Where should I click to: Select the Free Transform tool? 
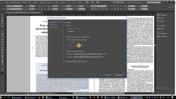[x=2, y=48]
